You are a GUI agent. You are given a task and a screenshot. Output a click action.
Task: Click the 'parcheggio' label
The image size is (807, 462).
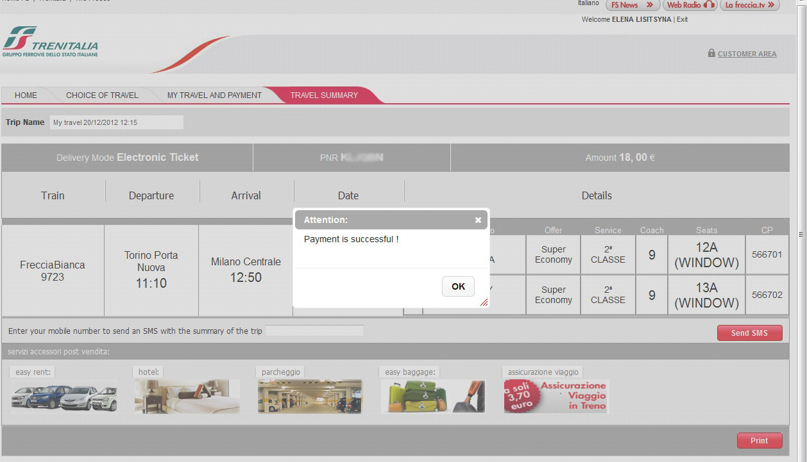tap(280, 372)
